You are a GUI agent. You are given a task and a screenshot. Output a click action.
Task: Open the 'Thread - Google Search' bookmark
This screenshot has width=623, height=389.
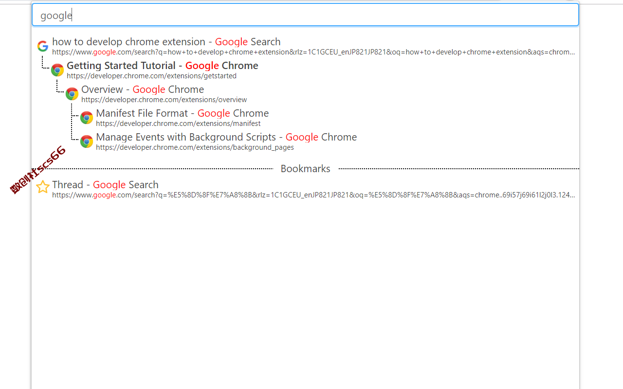[105, 185]
